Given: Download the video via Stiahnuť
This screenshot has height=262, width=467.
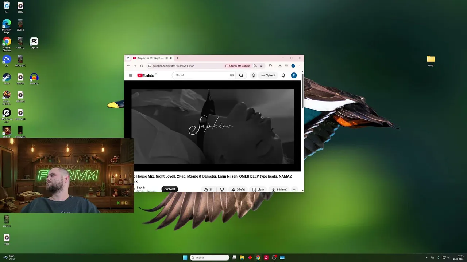Looking at the screenshot, I should (x=279, y=190).
